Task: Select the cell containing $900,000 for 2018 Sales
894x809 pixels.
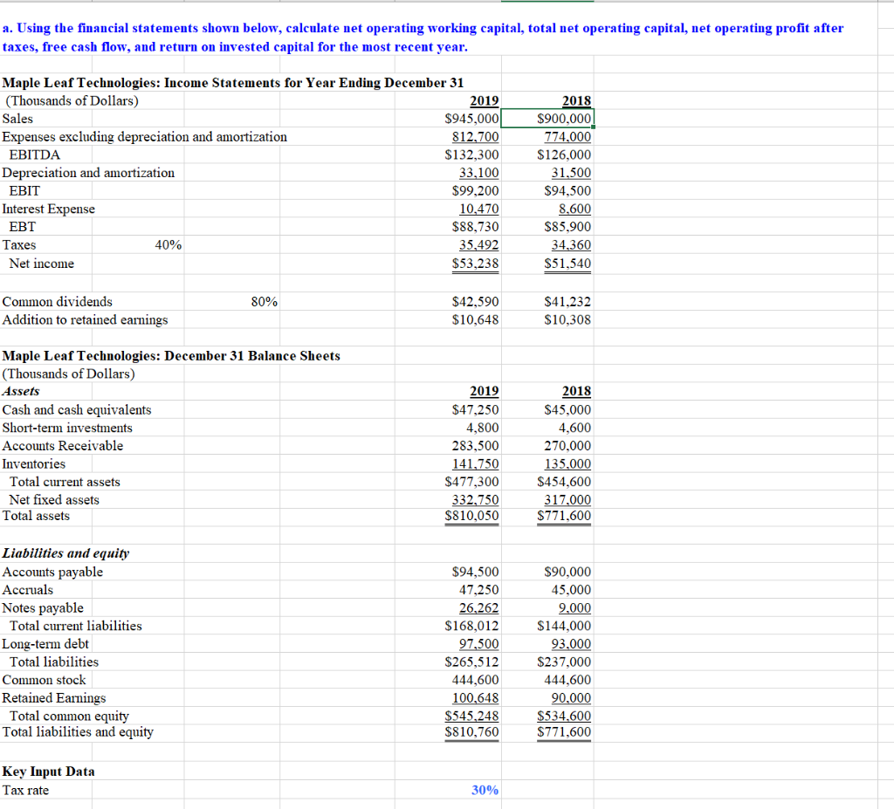Action: pyautogui.click(x=564, y=119)
